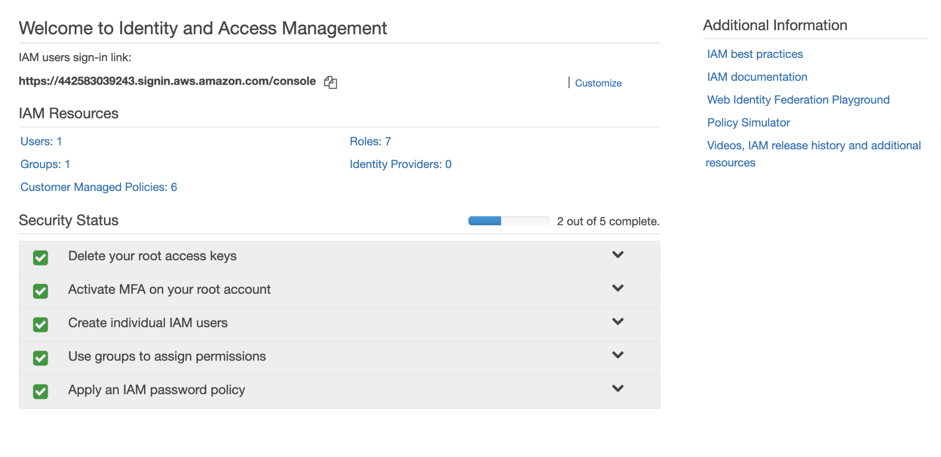Expand the Create individual IAM users section
Viewport: 941px width, 457px height.
[x=618, y=322]
